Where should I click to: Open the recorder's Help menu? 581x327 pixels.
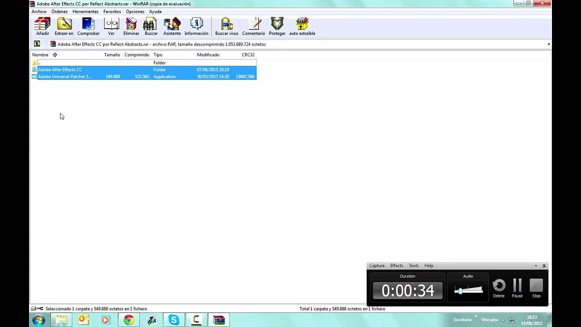click(x=429, y=266)
